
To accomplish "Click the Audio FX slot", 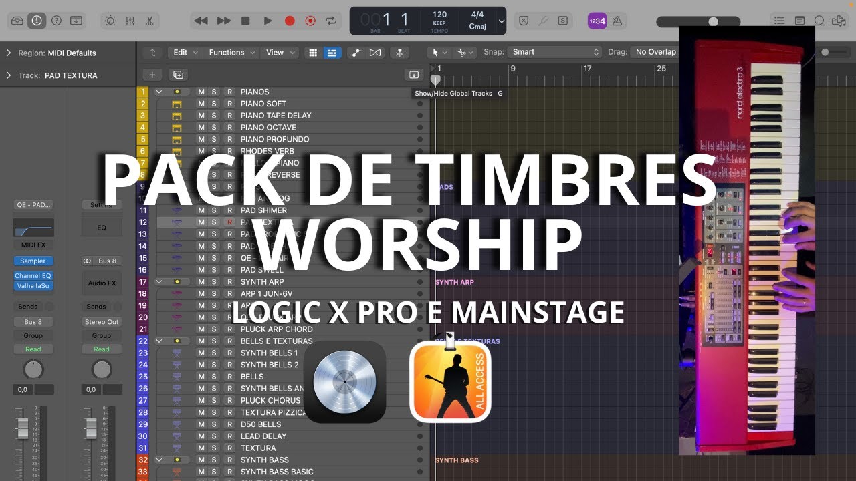I will (x=102, y=283).
